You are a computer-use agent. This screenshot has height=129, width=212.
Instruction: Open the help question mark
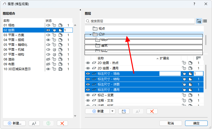click(x=194, y=4)
